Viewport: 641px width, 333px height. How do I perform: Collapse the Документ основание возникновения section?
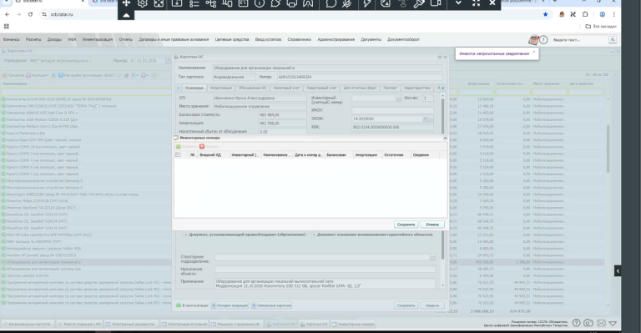click(x=314, y=235)
